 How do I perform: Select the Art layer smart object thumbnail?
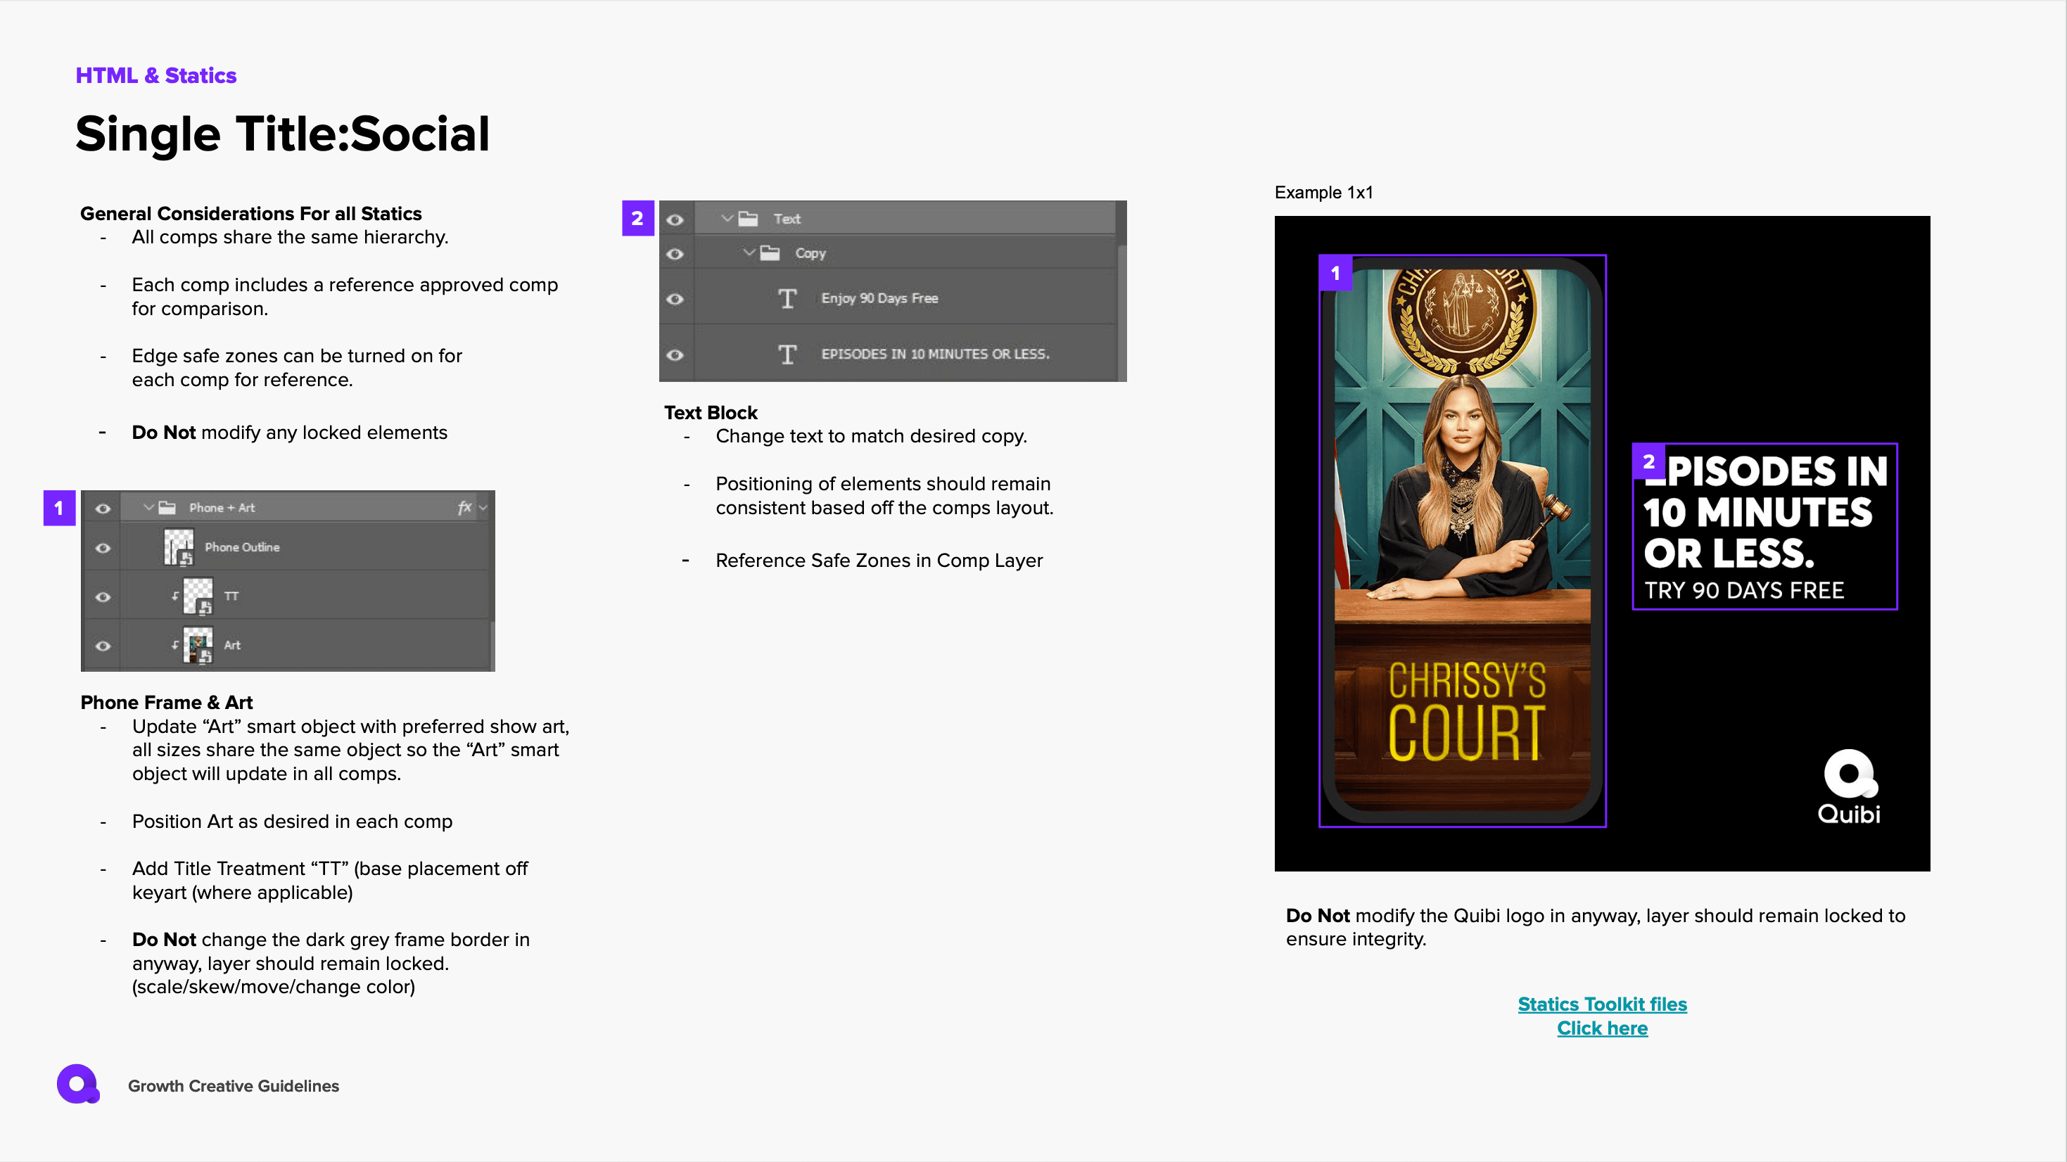coord(198,645)
